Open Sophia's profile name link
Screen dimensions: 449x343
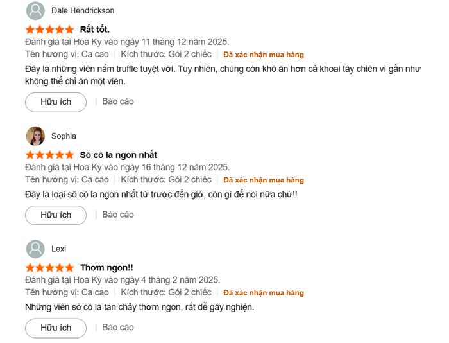click(64, 136)
